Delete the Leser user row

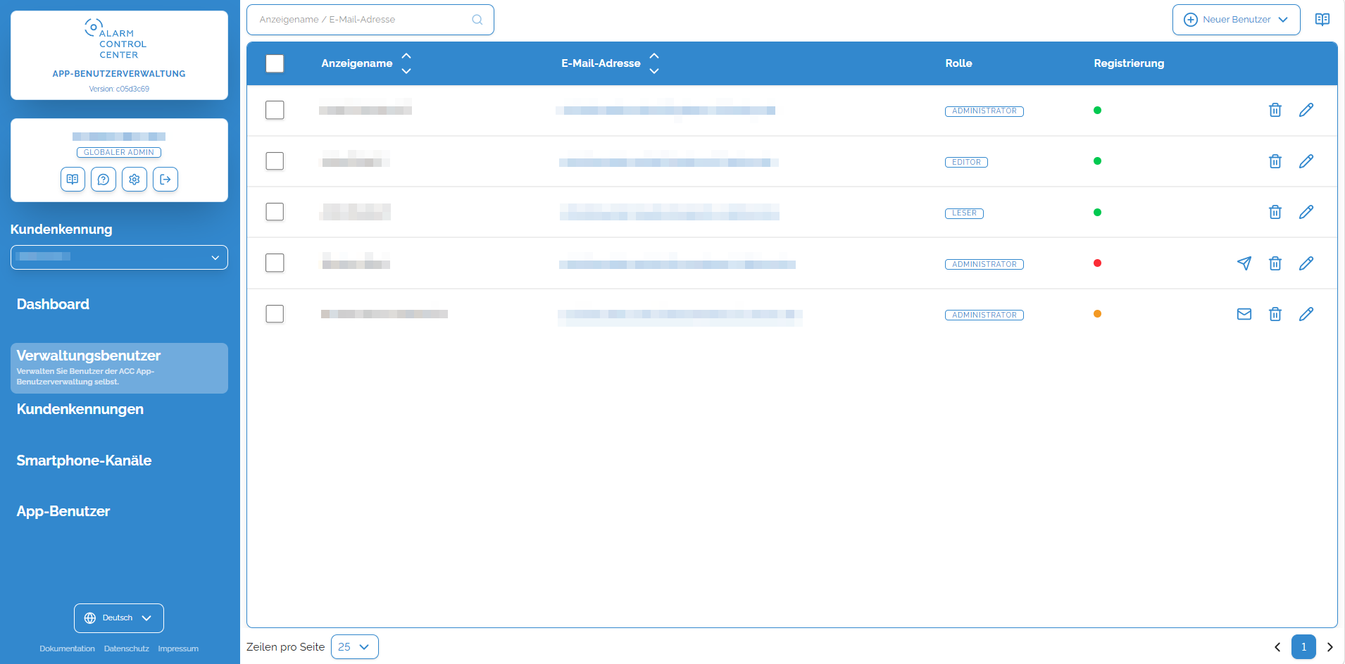coord(1275,212)
